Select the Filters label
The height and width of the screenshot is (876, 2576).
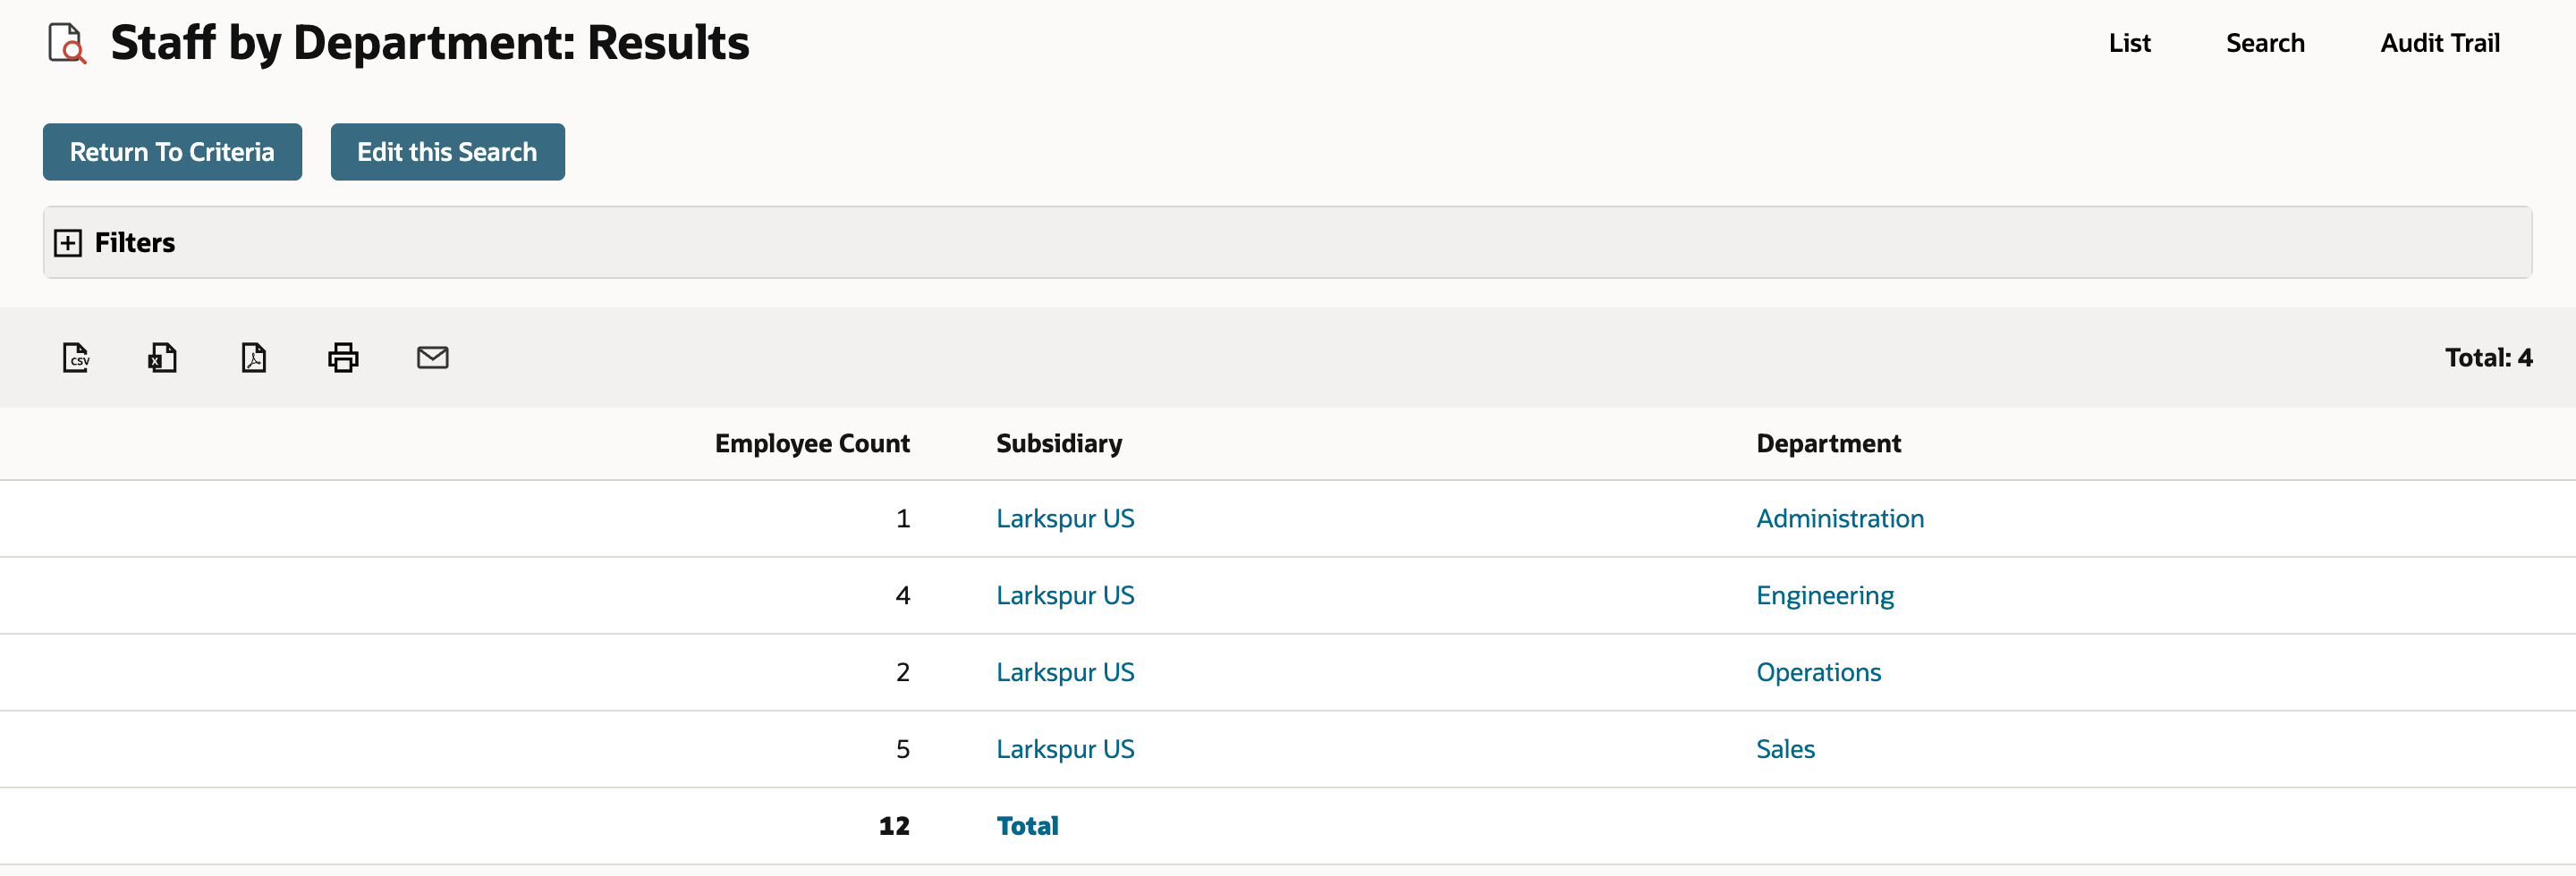(134, 243)
